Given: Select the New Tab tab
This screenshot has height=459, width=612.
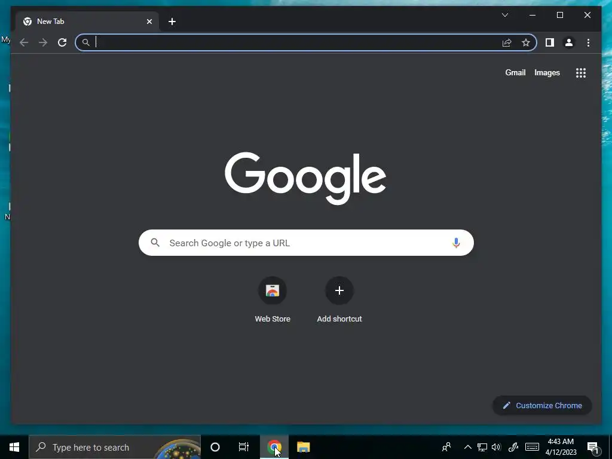Looking at the screenshot, I should [x=87, y=22].
